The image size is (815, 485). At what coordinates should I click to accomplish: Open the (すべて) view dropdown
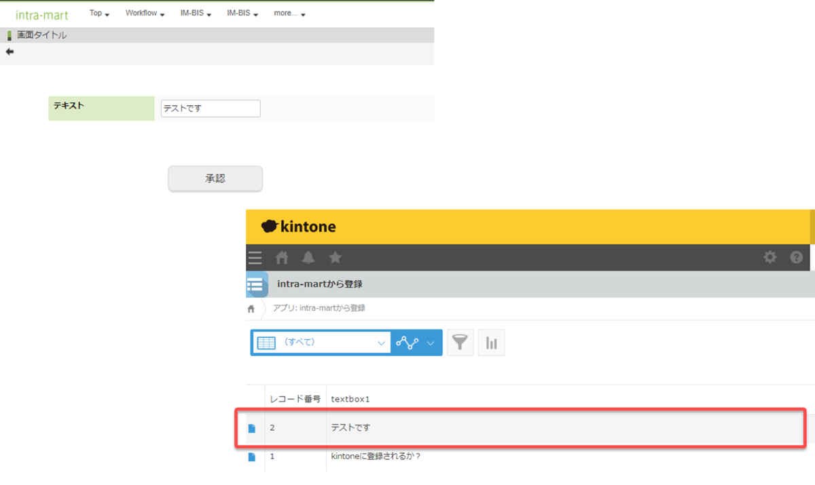point(321,343)
